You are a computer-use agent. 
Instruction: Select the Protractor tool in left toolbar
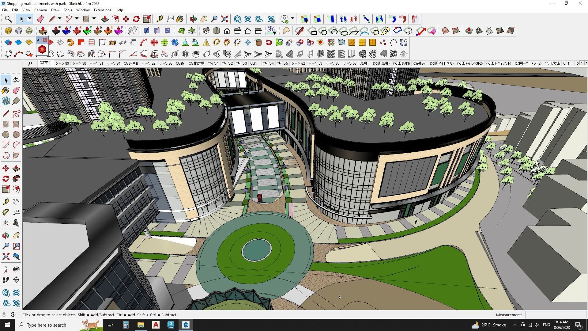pyautogui.click(x=6, y=212)
